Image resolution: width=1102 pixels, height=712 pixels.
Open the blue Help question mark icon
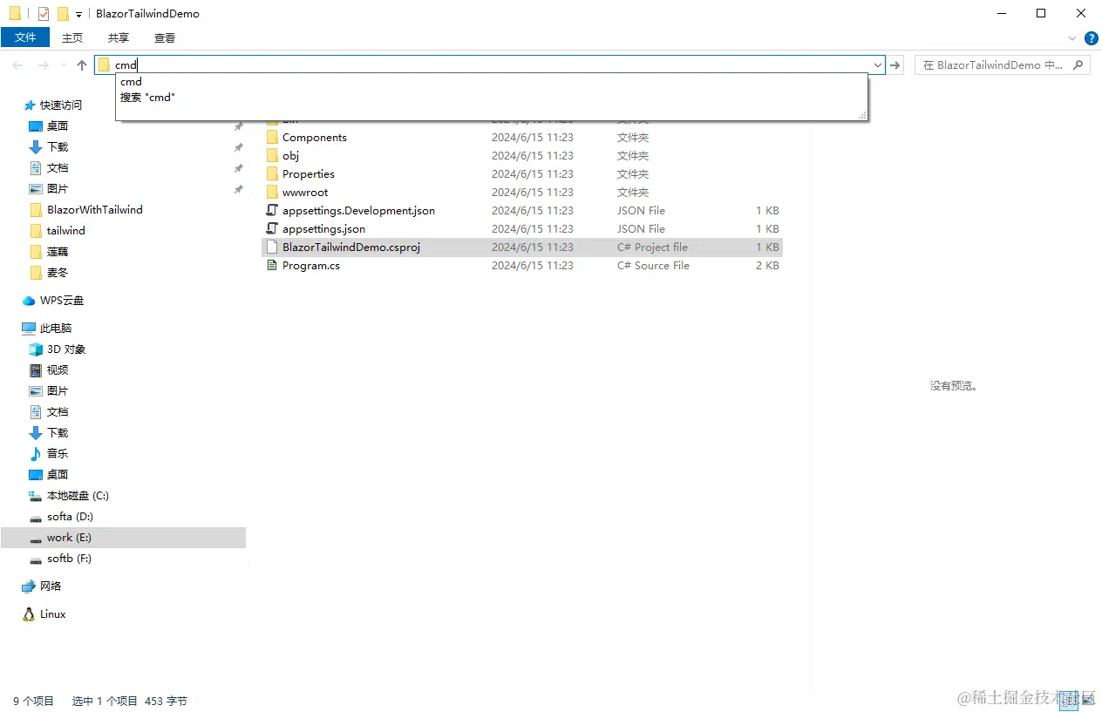click(1092, 38)
